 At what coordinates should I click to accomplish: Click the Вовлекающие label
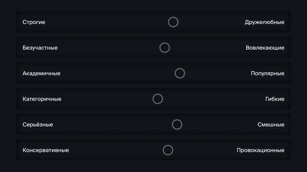point(265,48)
